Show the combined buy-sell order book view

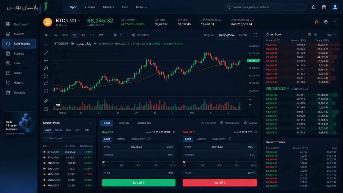310,35
